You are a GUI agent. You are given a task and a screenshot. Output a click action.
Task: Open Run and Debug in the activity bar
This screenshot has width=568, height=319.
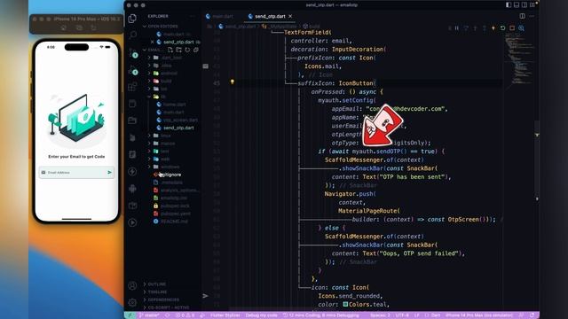[133, 71]
